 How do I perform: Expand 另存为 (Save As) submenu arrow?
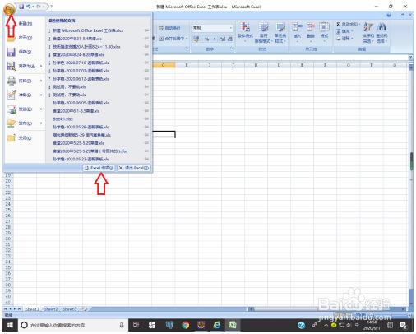coord(41,66)
